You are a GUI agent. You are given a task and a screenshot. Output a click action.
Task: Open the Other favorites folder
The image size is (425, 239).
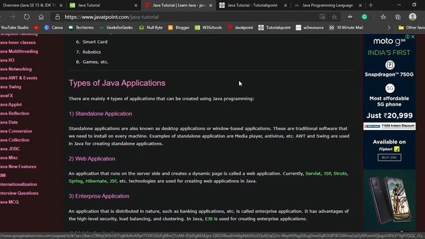(411, 28)
